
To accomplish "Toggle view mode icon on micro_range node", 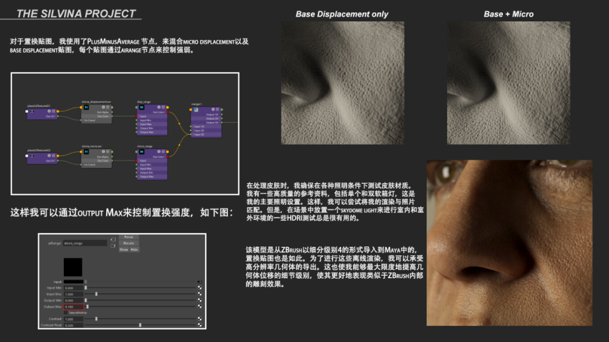I will click(163, 152).
